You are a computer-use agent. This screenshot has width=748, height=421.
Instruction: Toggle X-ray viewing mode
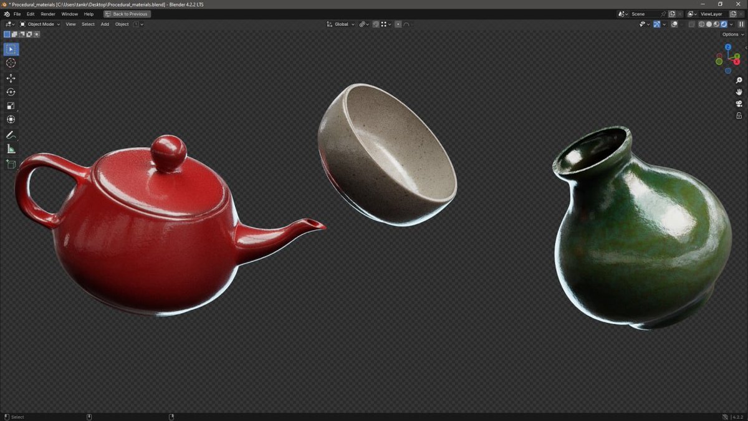pos(692,24)
